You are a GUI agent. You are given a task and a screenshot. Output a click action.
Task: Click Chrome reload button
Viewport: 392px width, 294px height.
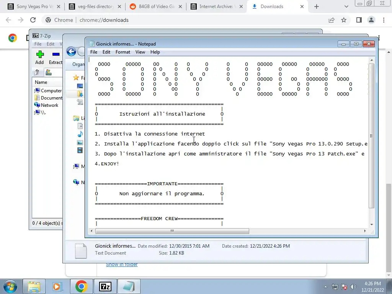(x=33, y=20)
